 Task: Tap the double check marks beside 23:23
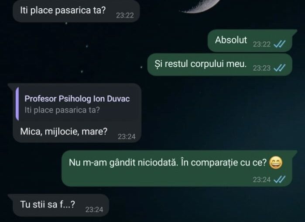(x=280, y=68)
